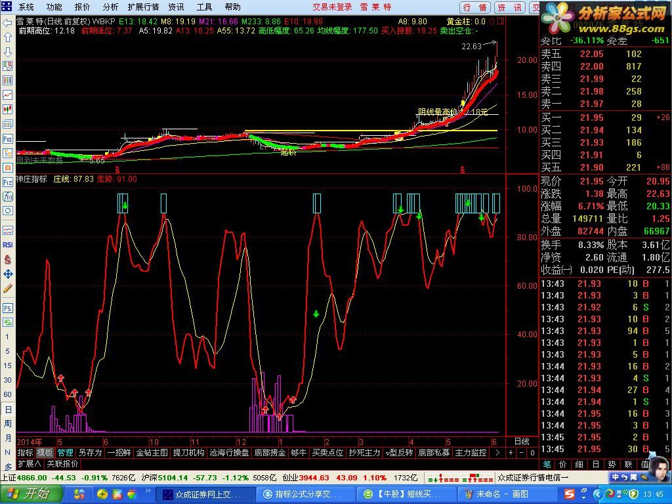Click the up arrow icon in left toolbar
The width and height of the screenshot is (672, 504).
tap(7, 37)
